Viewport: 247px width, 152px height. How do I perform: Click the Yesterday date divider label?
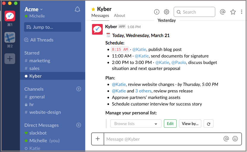(x=167, y=20)
